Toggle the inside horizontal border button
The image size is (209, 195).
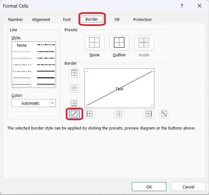point(74,88)
